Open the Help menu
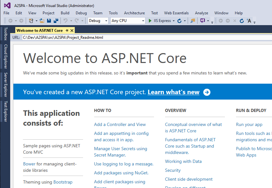Image resolution: width=272 pixels, height=188 pixels. pos(239,13)
